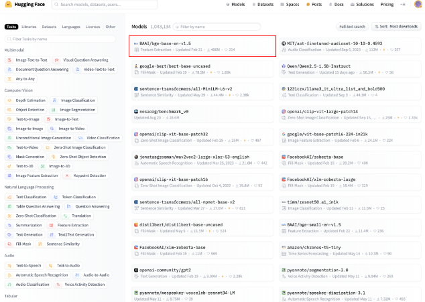Expand the menu next to Pricing
This screenshot has height=302, width=425.
402,4
